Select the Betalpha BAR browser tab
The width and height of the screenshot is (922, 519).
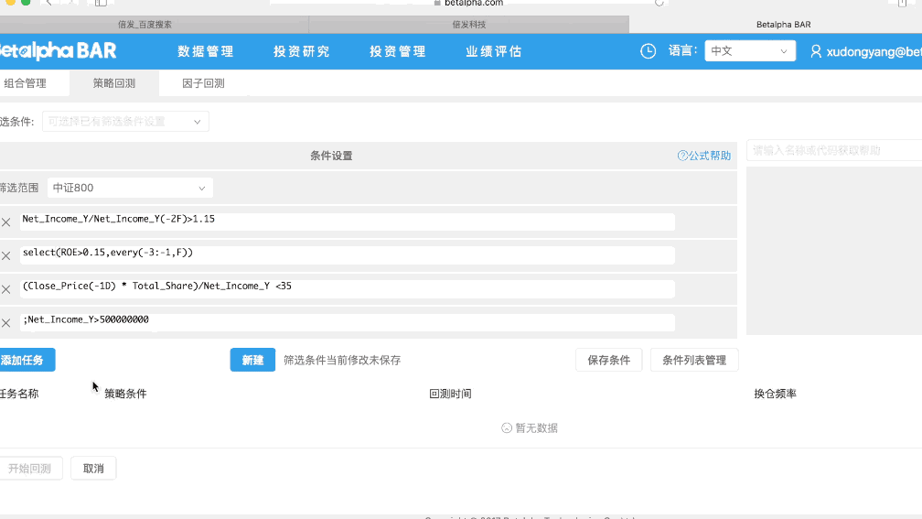776,24
